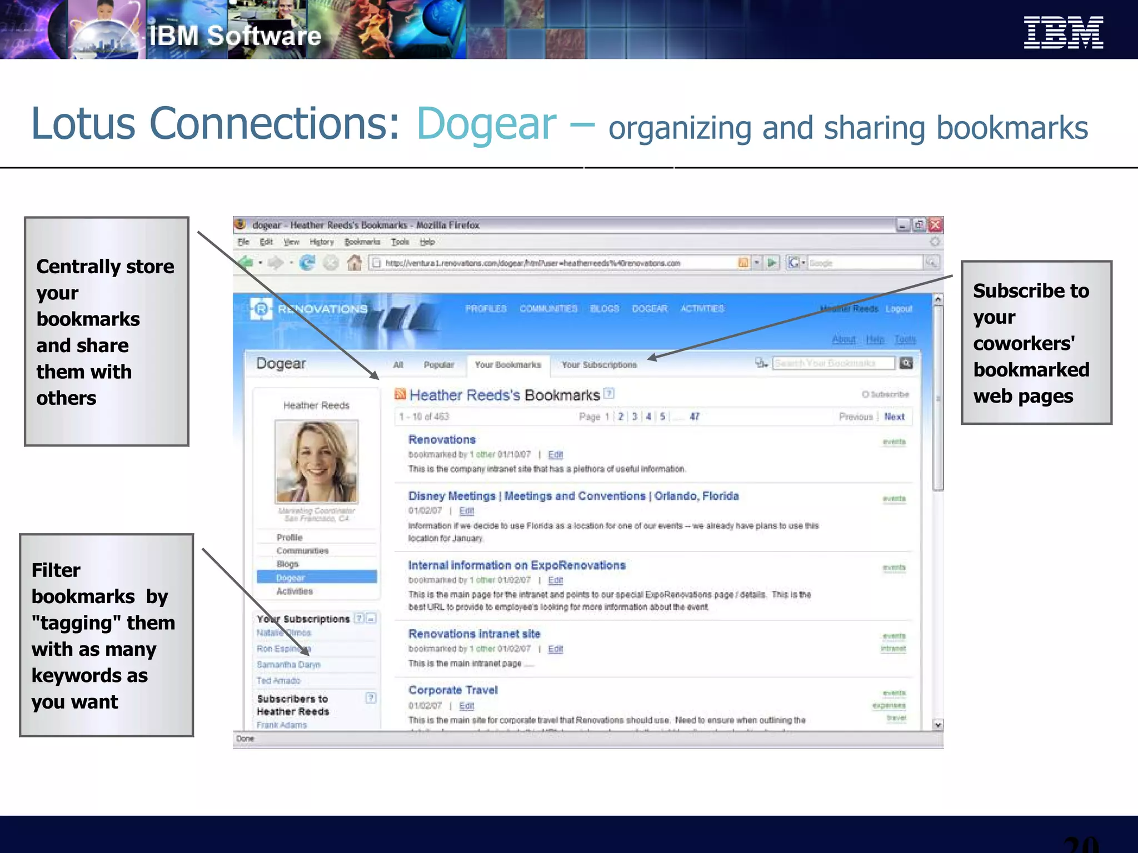1138x853 pixels.
Task: Open the File menu
Action: click(x=243, y=242)
